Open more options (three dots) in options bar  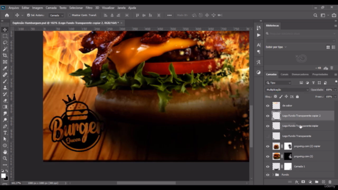click(170, 15)
